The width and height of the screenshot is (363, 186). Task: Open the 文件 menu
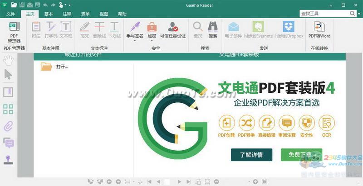point(10,14)
